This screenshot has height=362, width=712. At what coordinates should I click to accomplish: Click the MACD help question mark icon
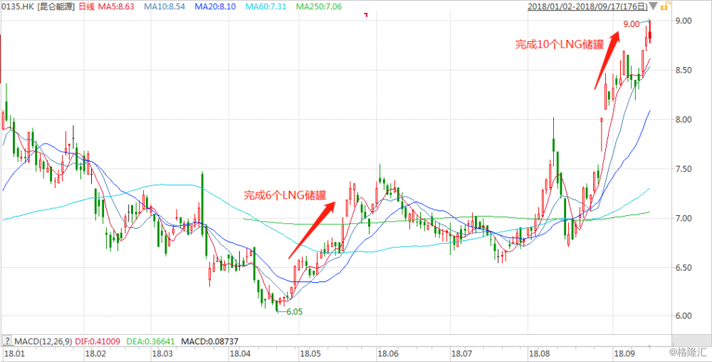tap(7, 340)
